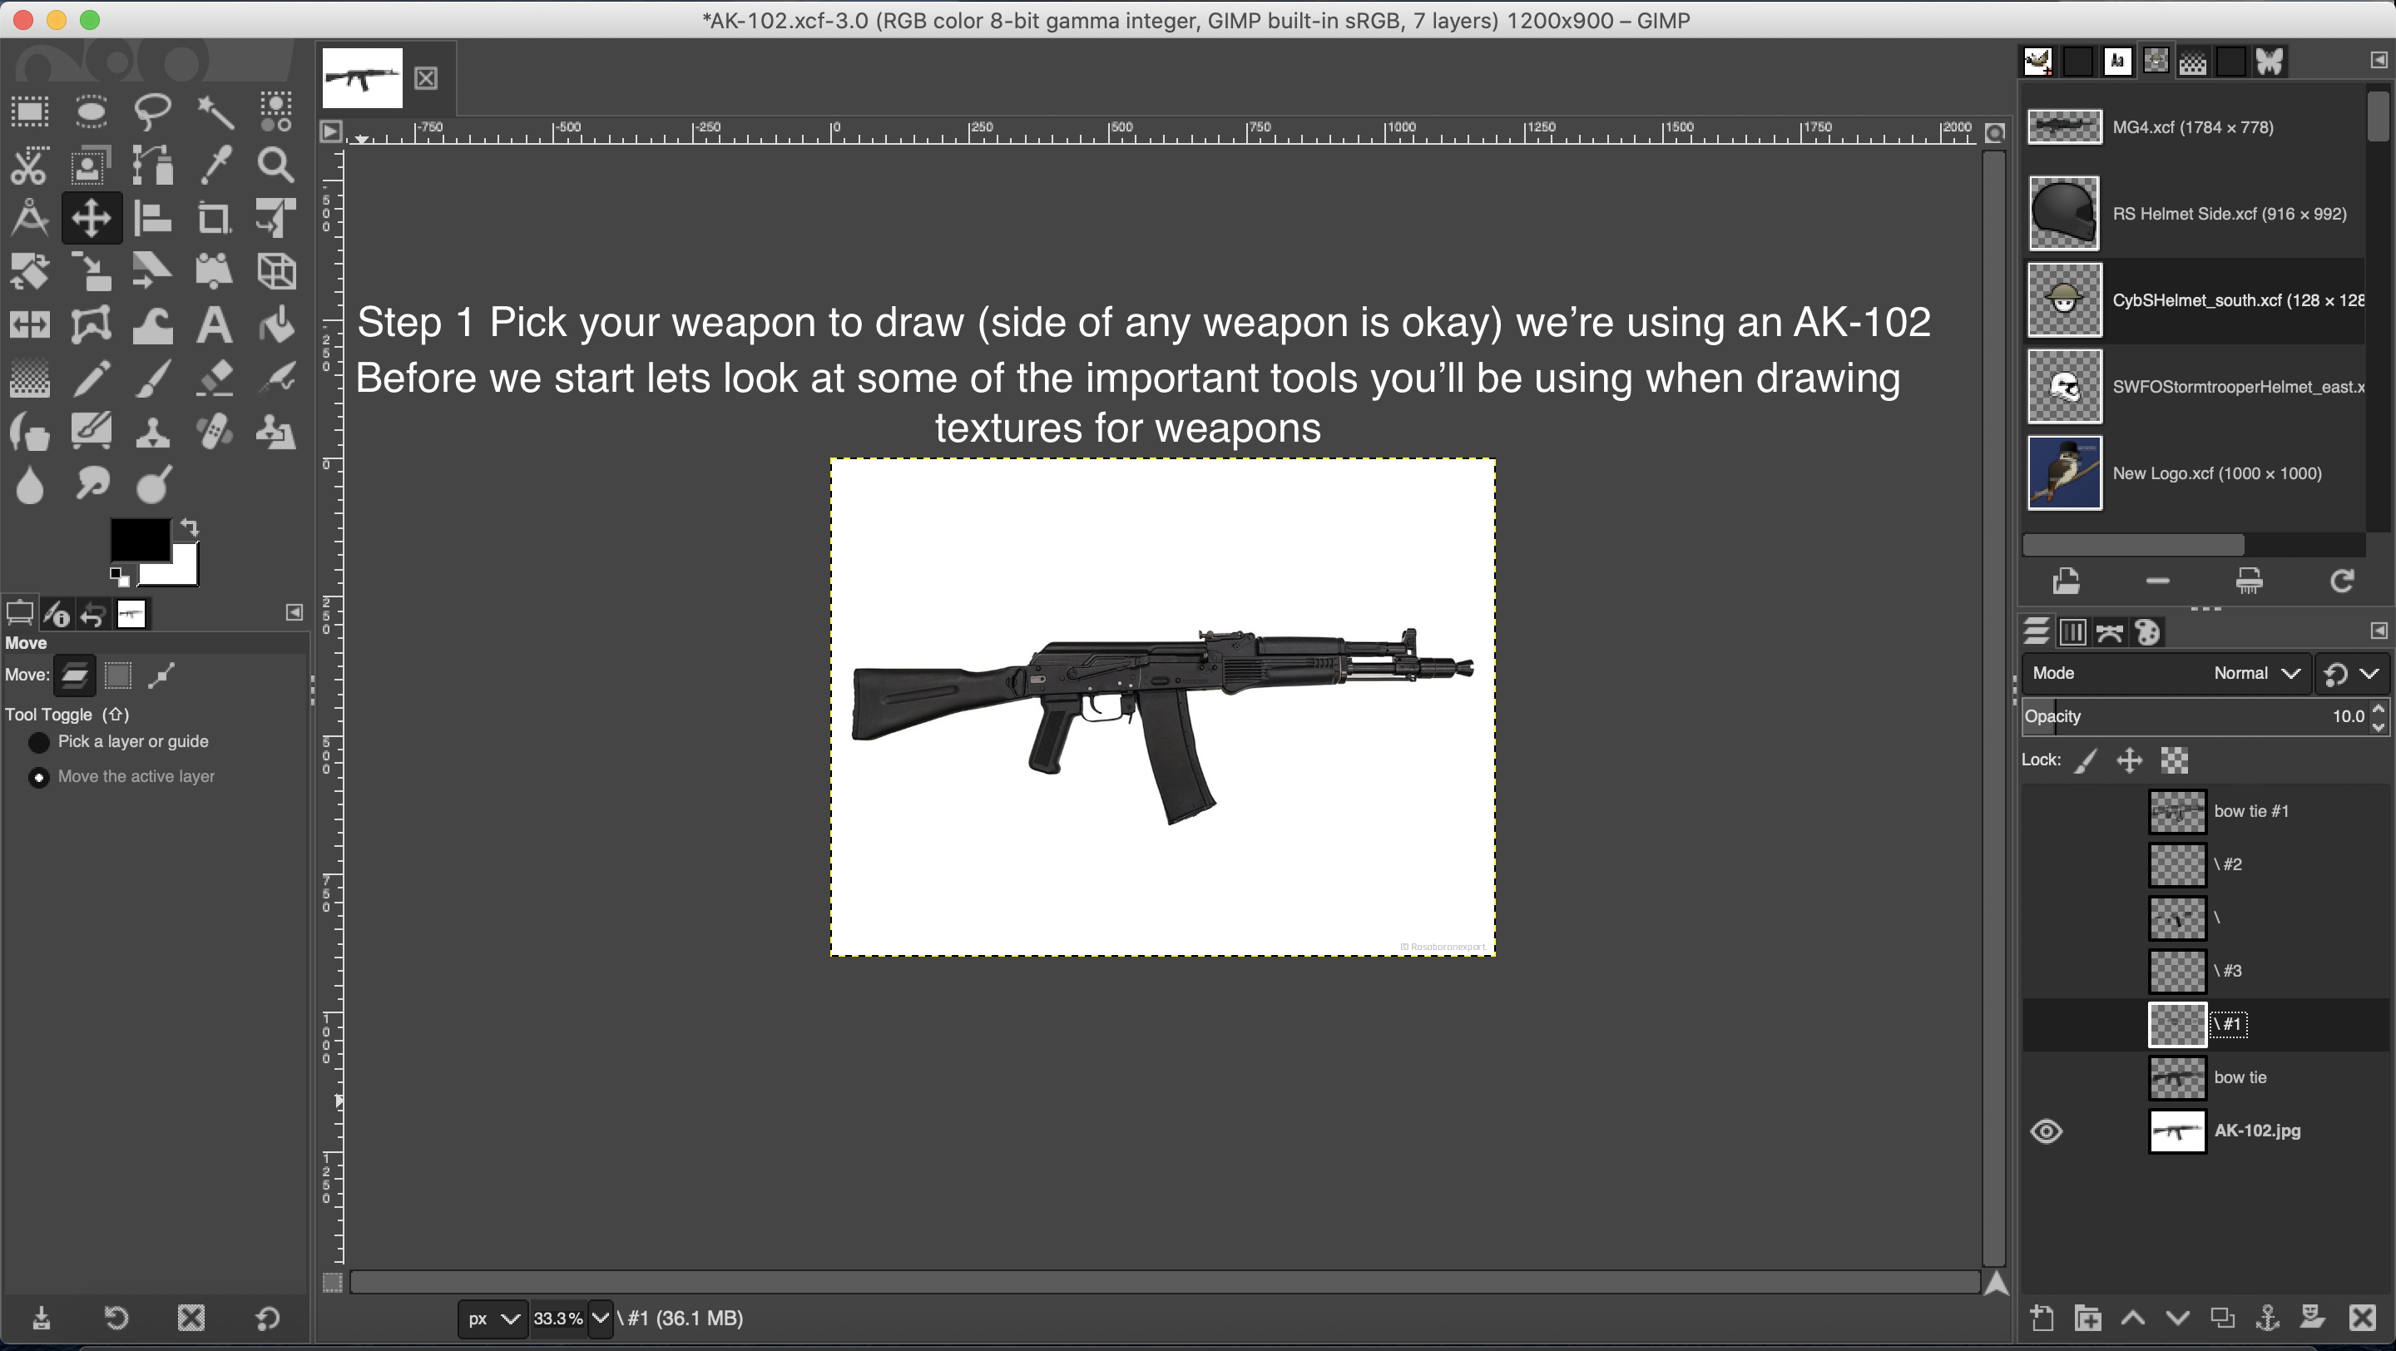Hide the AK-102.jpg layer with eye icon
Screen dimensions: 2396x1351
[x=2047, y=1131]
